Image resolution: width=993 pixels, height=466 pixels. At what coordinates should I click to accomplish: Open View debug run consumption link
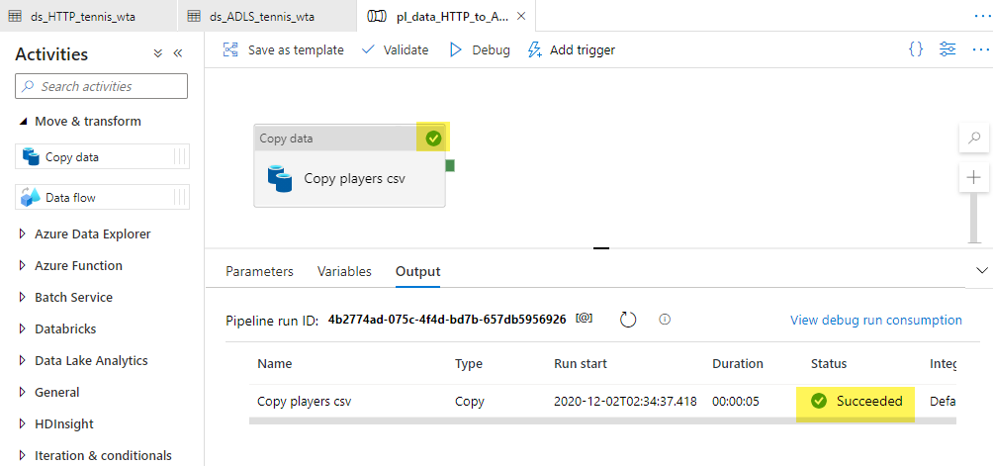875,320
